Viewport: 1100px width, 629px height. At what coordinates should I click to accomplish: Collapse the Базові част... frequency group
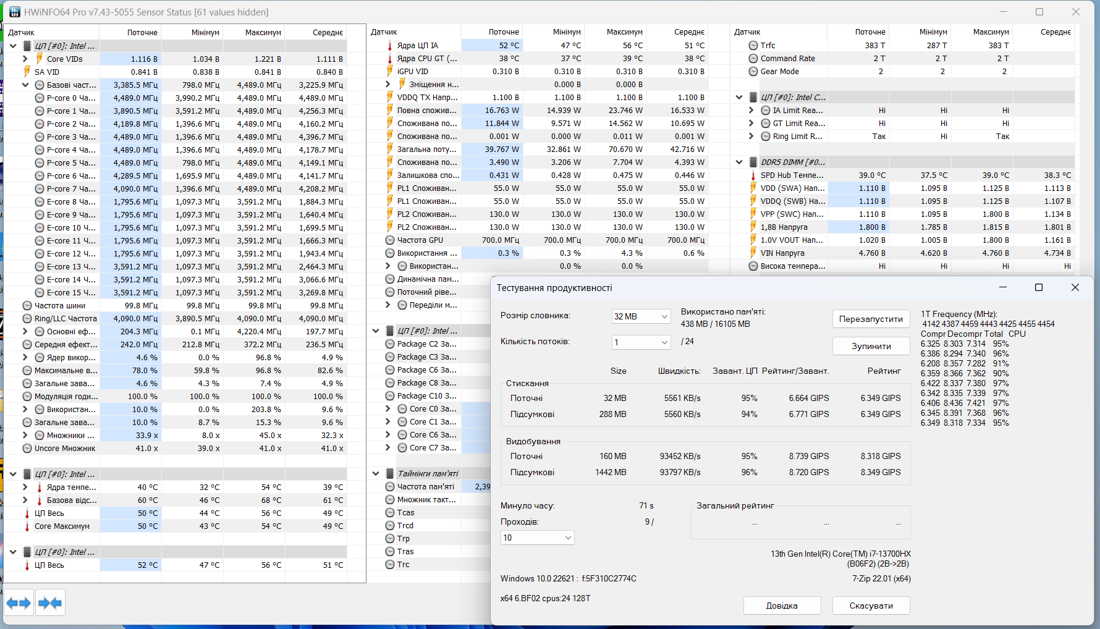click(25, 85)
